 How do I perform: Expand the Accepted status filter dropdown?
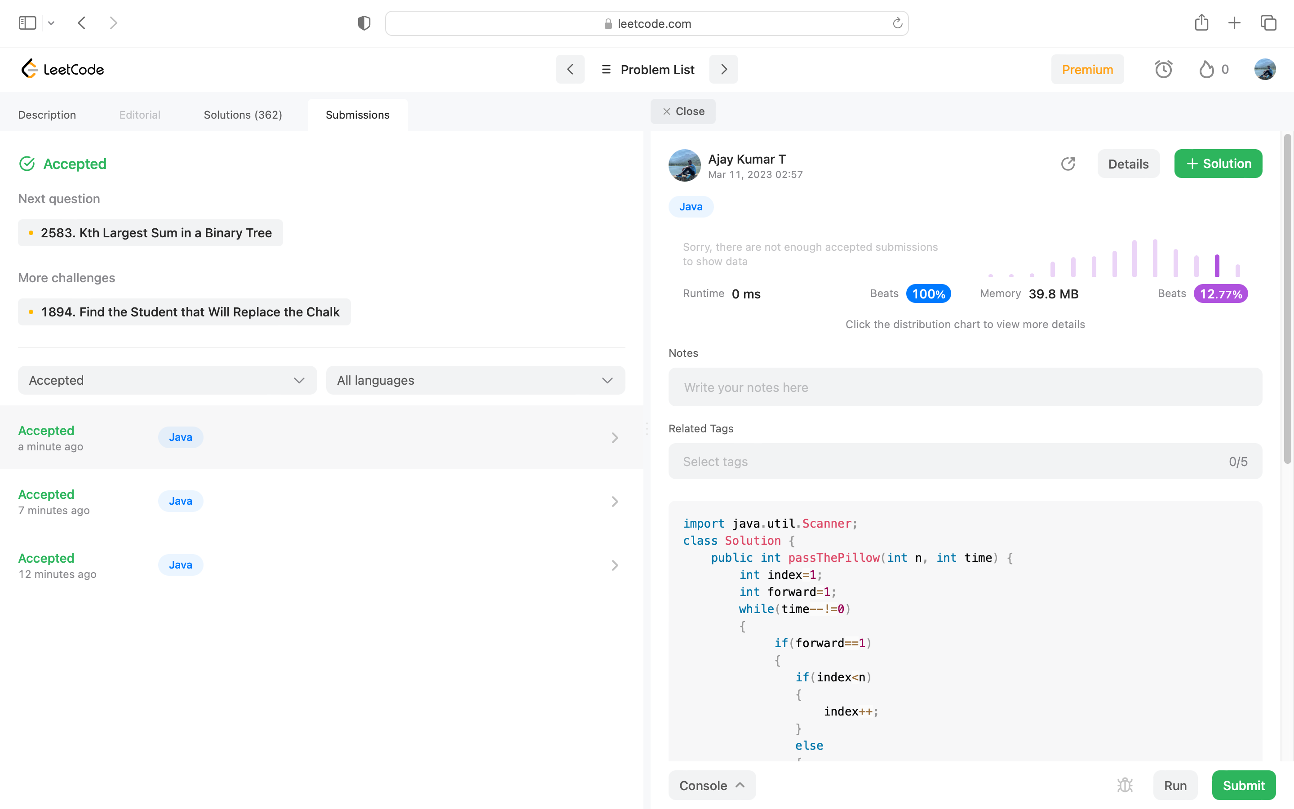click(x=167, y=380)
